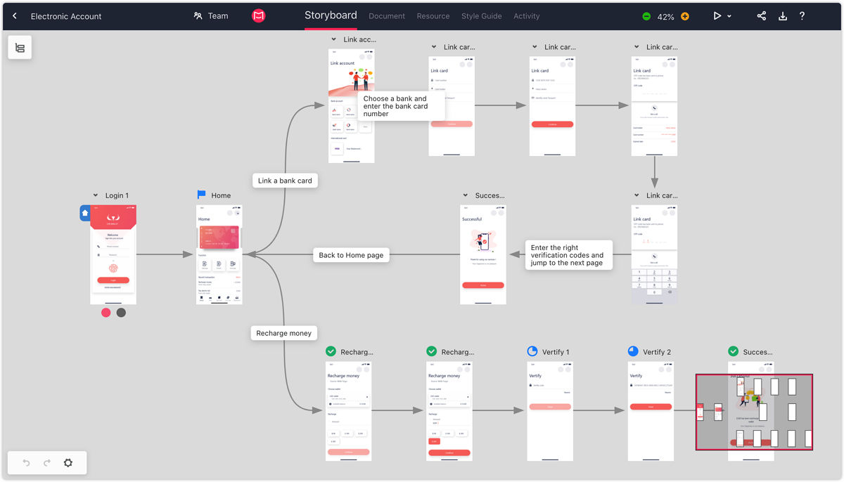Click the back arrow beside Electronic Account
This screenshot has height=482, width=844.
(15, 16)
